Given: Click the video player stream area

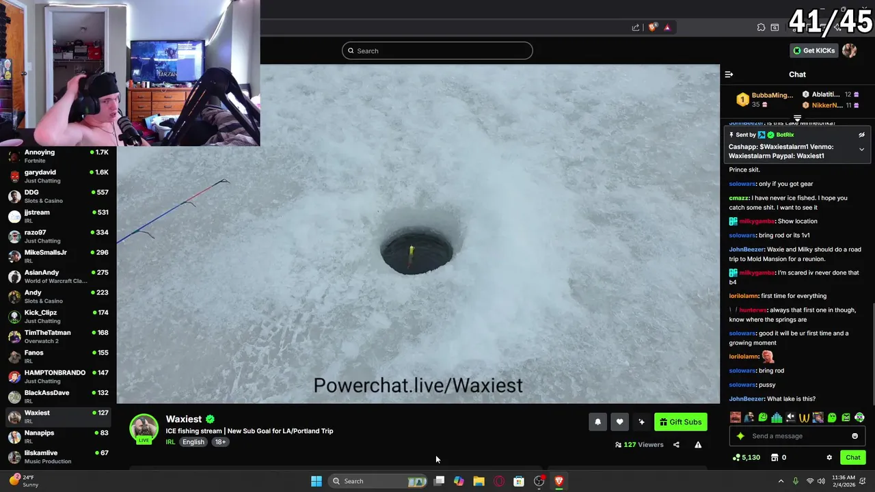Looking at the screenshot, I should [x=418, y=234].
